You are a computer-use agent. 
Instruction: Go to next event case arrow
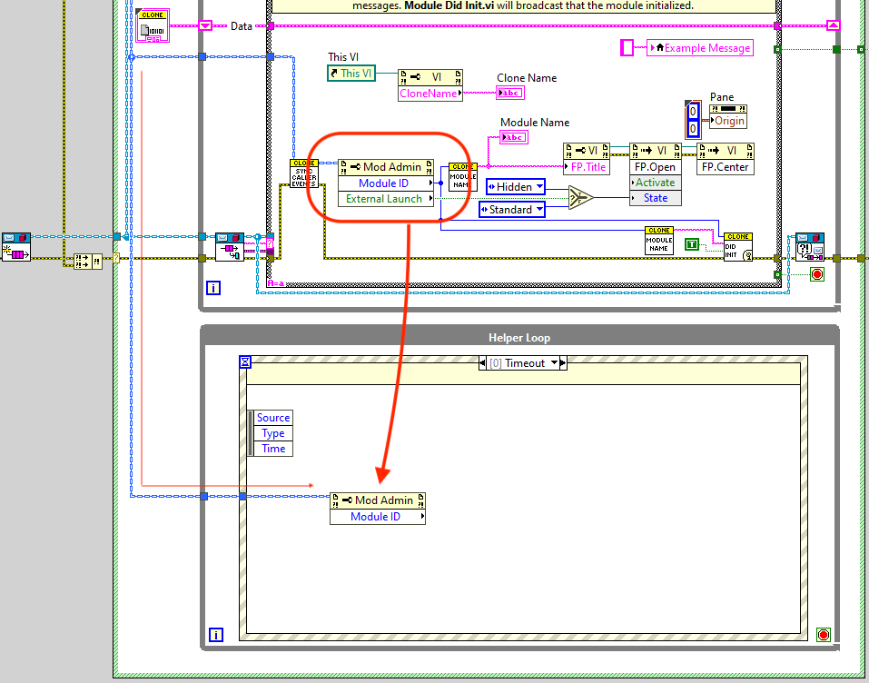563,363
